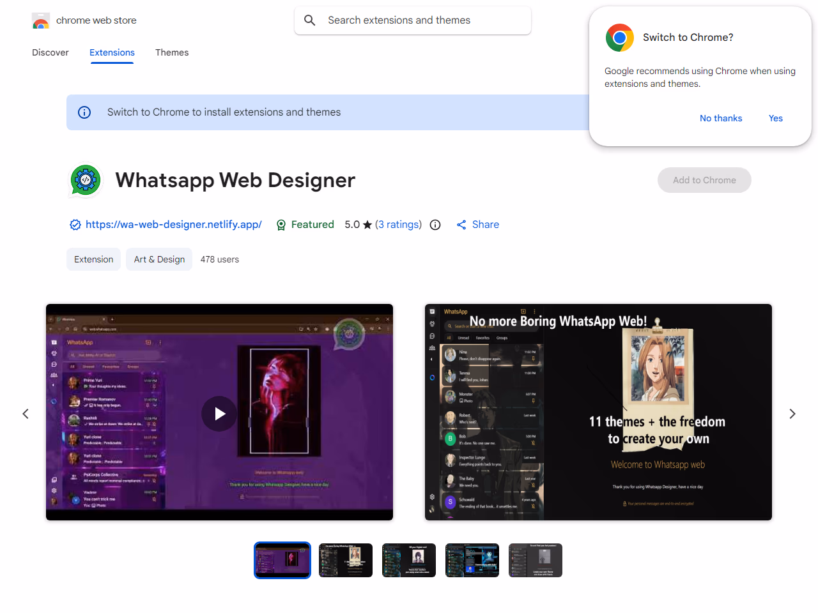This screenshot has height=613, width=818.
Task: Click the Share icon
Action: click(x=461, y=225)
